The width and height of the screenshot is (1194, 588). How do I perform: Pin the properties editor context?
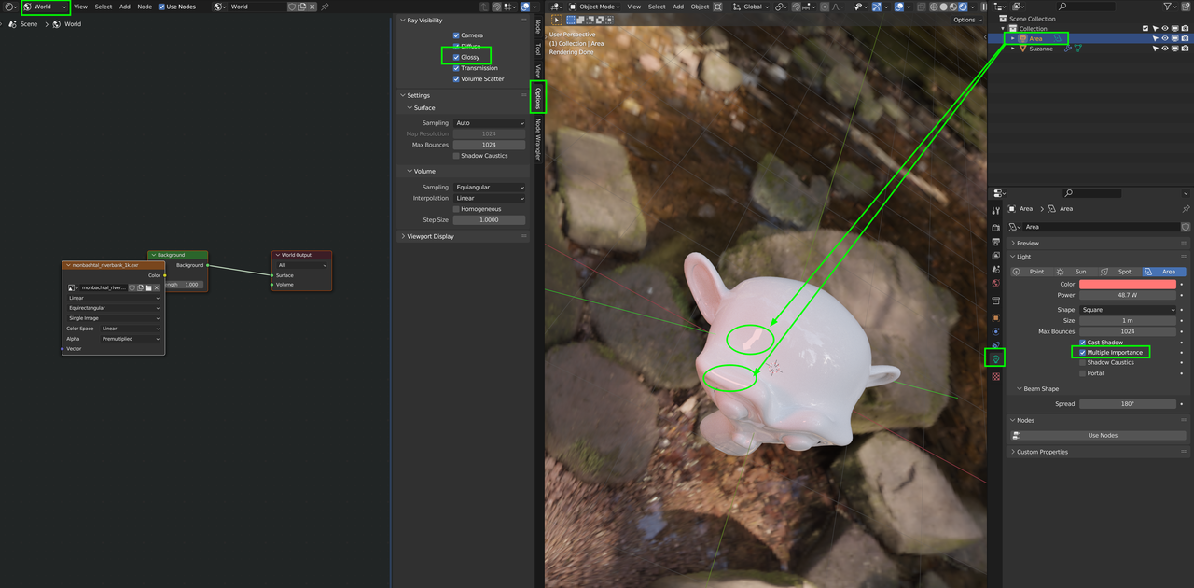[x=1186, y=209]
